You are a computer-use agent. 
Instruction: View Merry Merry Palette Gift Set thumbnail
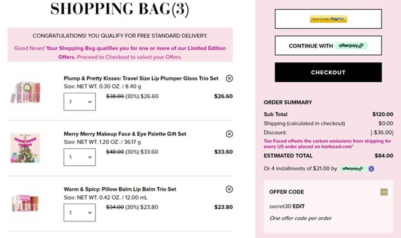pyautogui.click(x=25, y=148)
